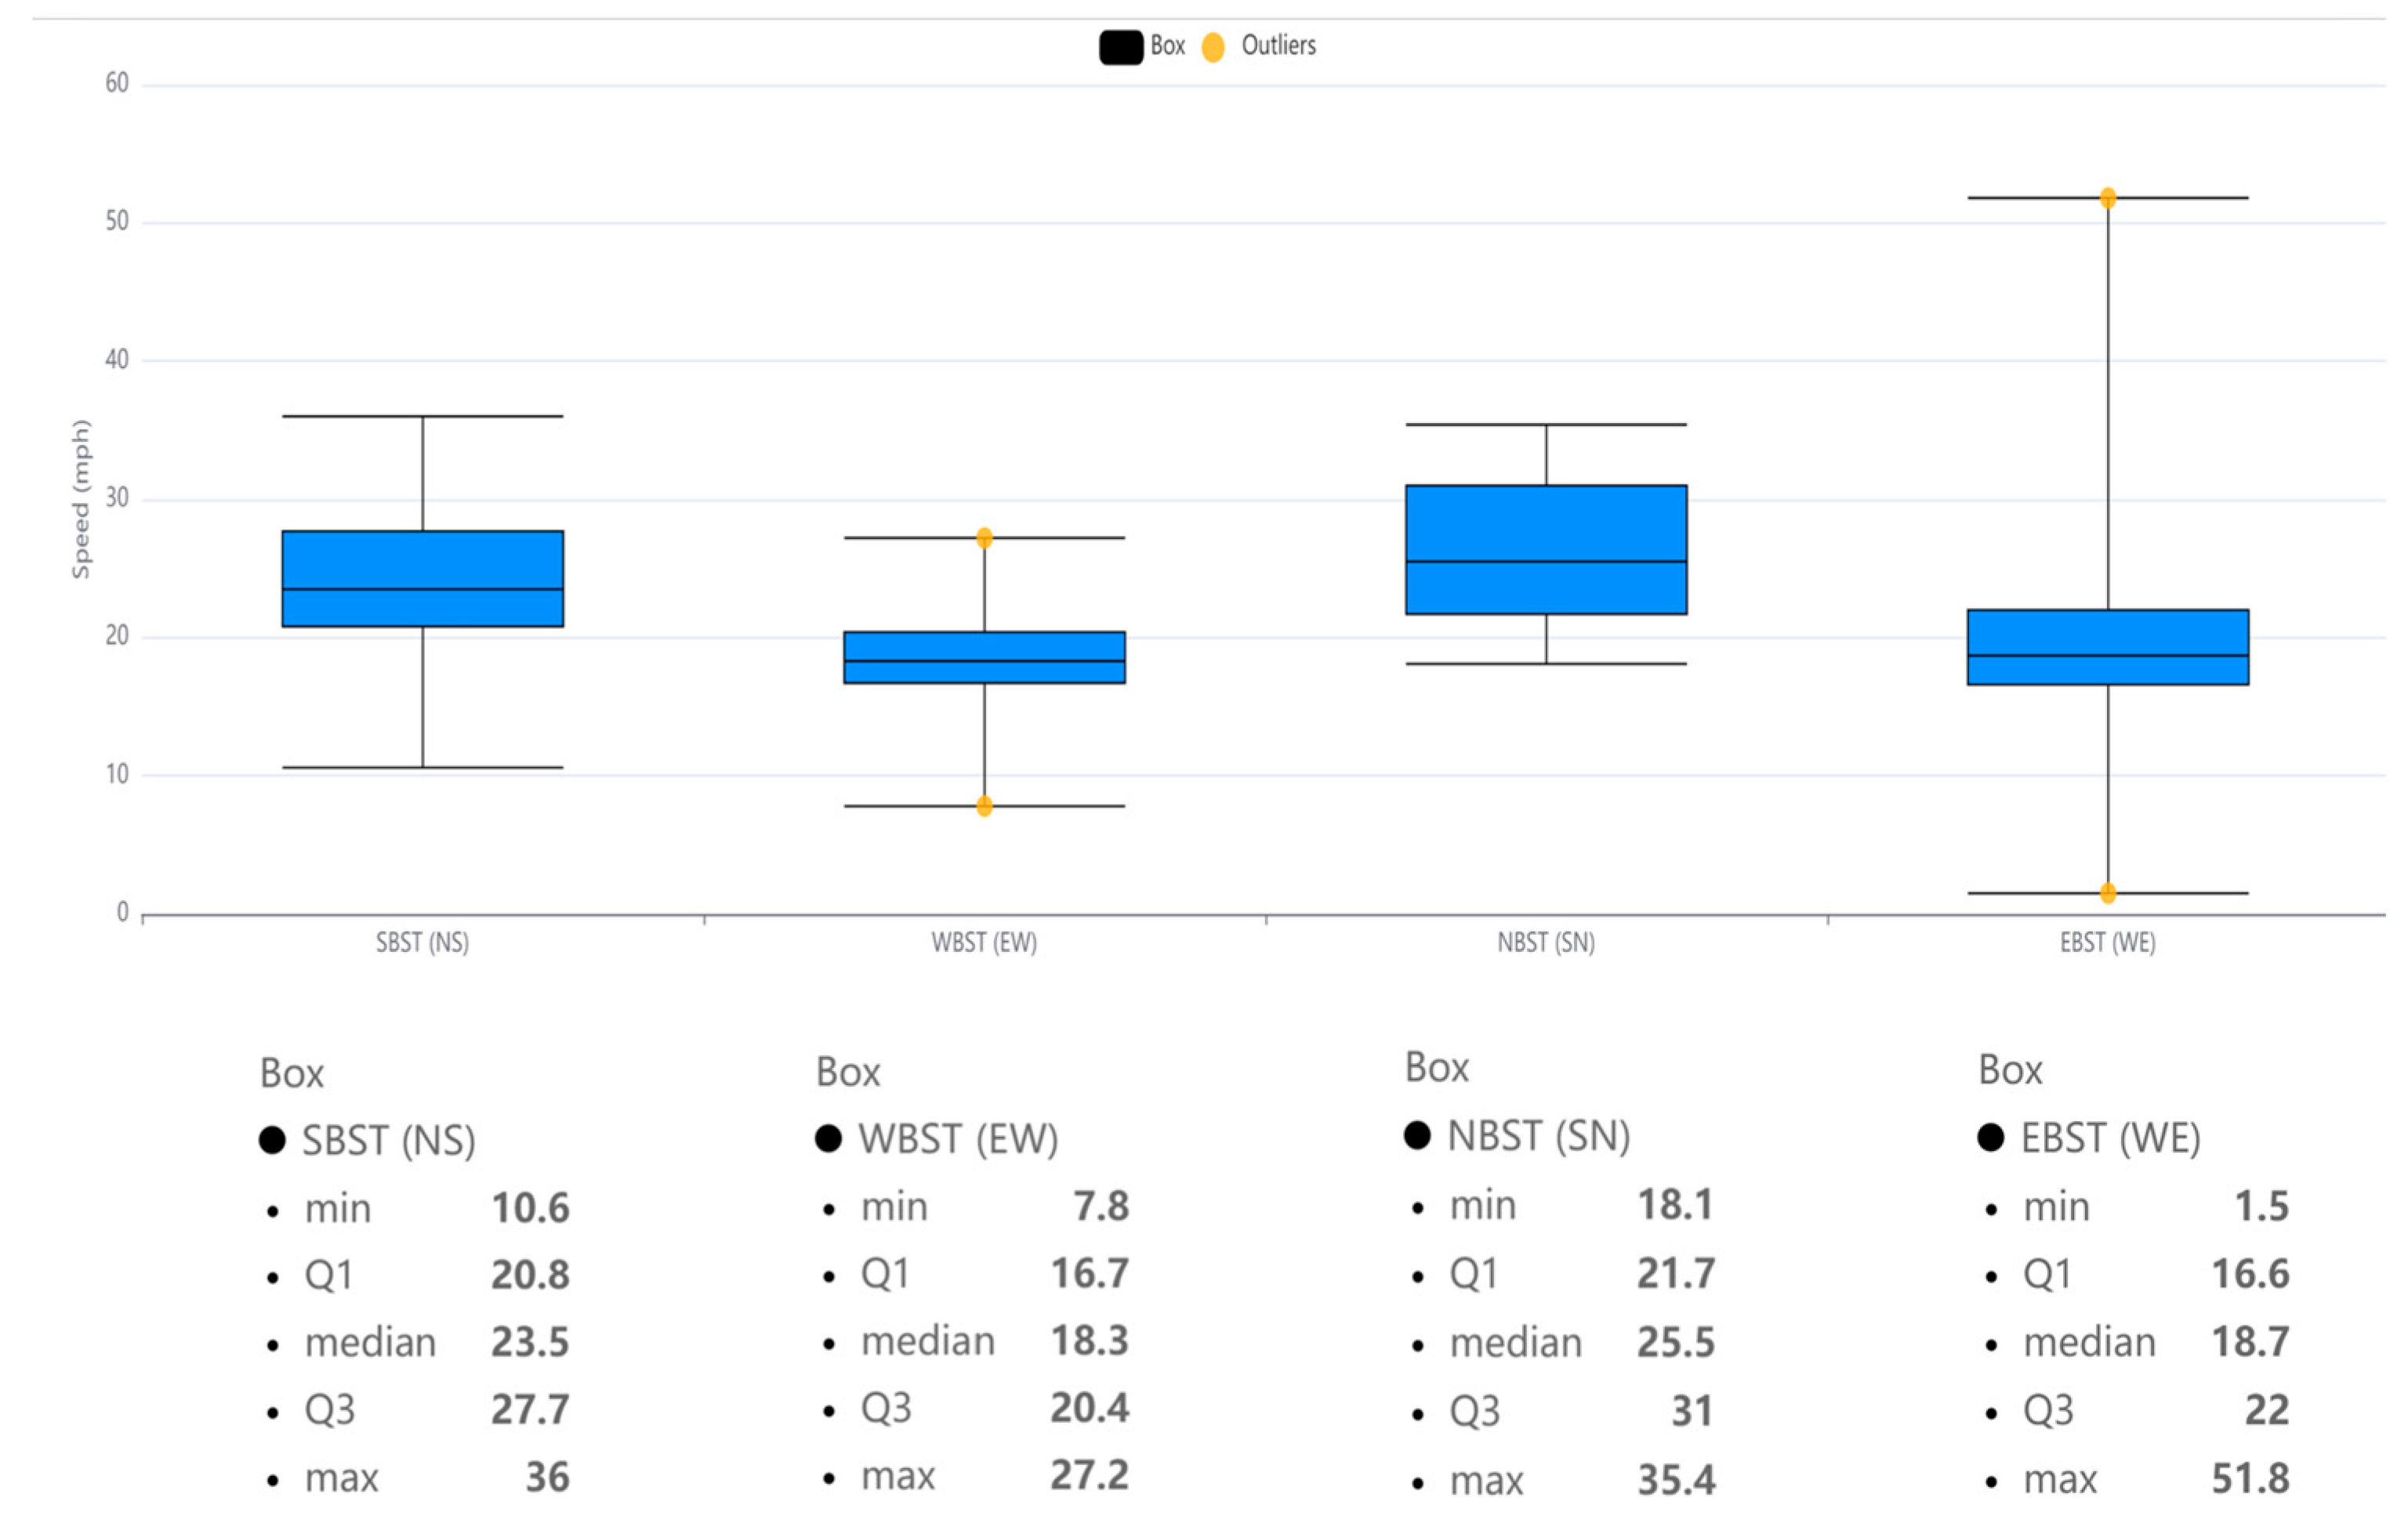The height and width of the screenshot is (1523, 2408).
Task: Click WBST lower outlier dot near 7.8
Action: (x=984, y=805)
